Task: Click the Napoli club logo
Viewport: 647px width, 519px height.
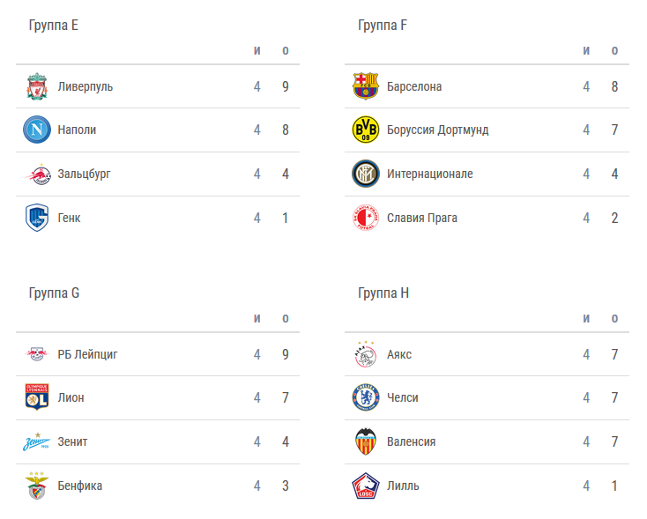Action: tap(36, 130)
